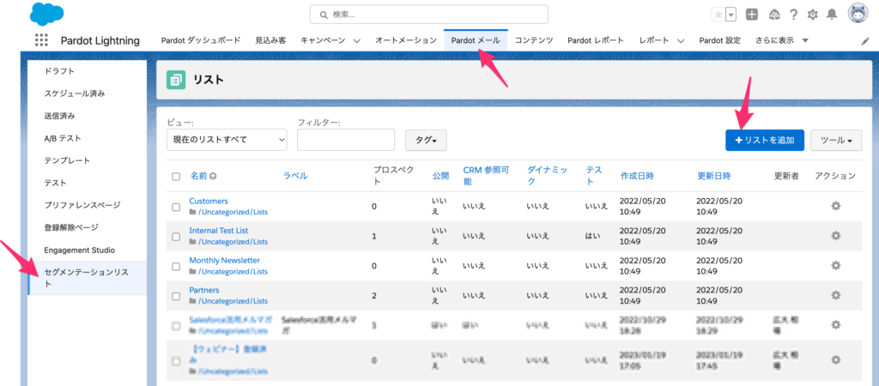The width and height of the screenshot is (879, 386).
Task: Open the setup gear icon in header
Action: coord(812,15)
